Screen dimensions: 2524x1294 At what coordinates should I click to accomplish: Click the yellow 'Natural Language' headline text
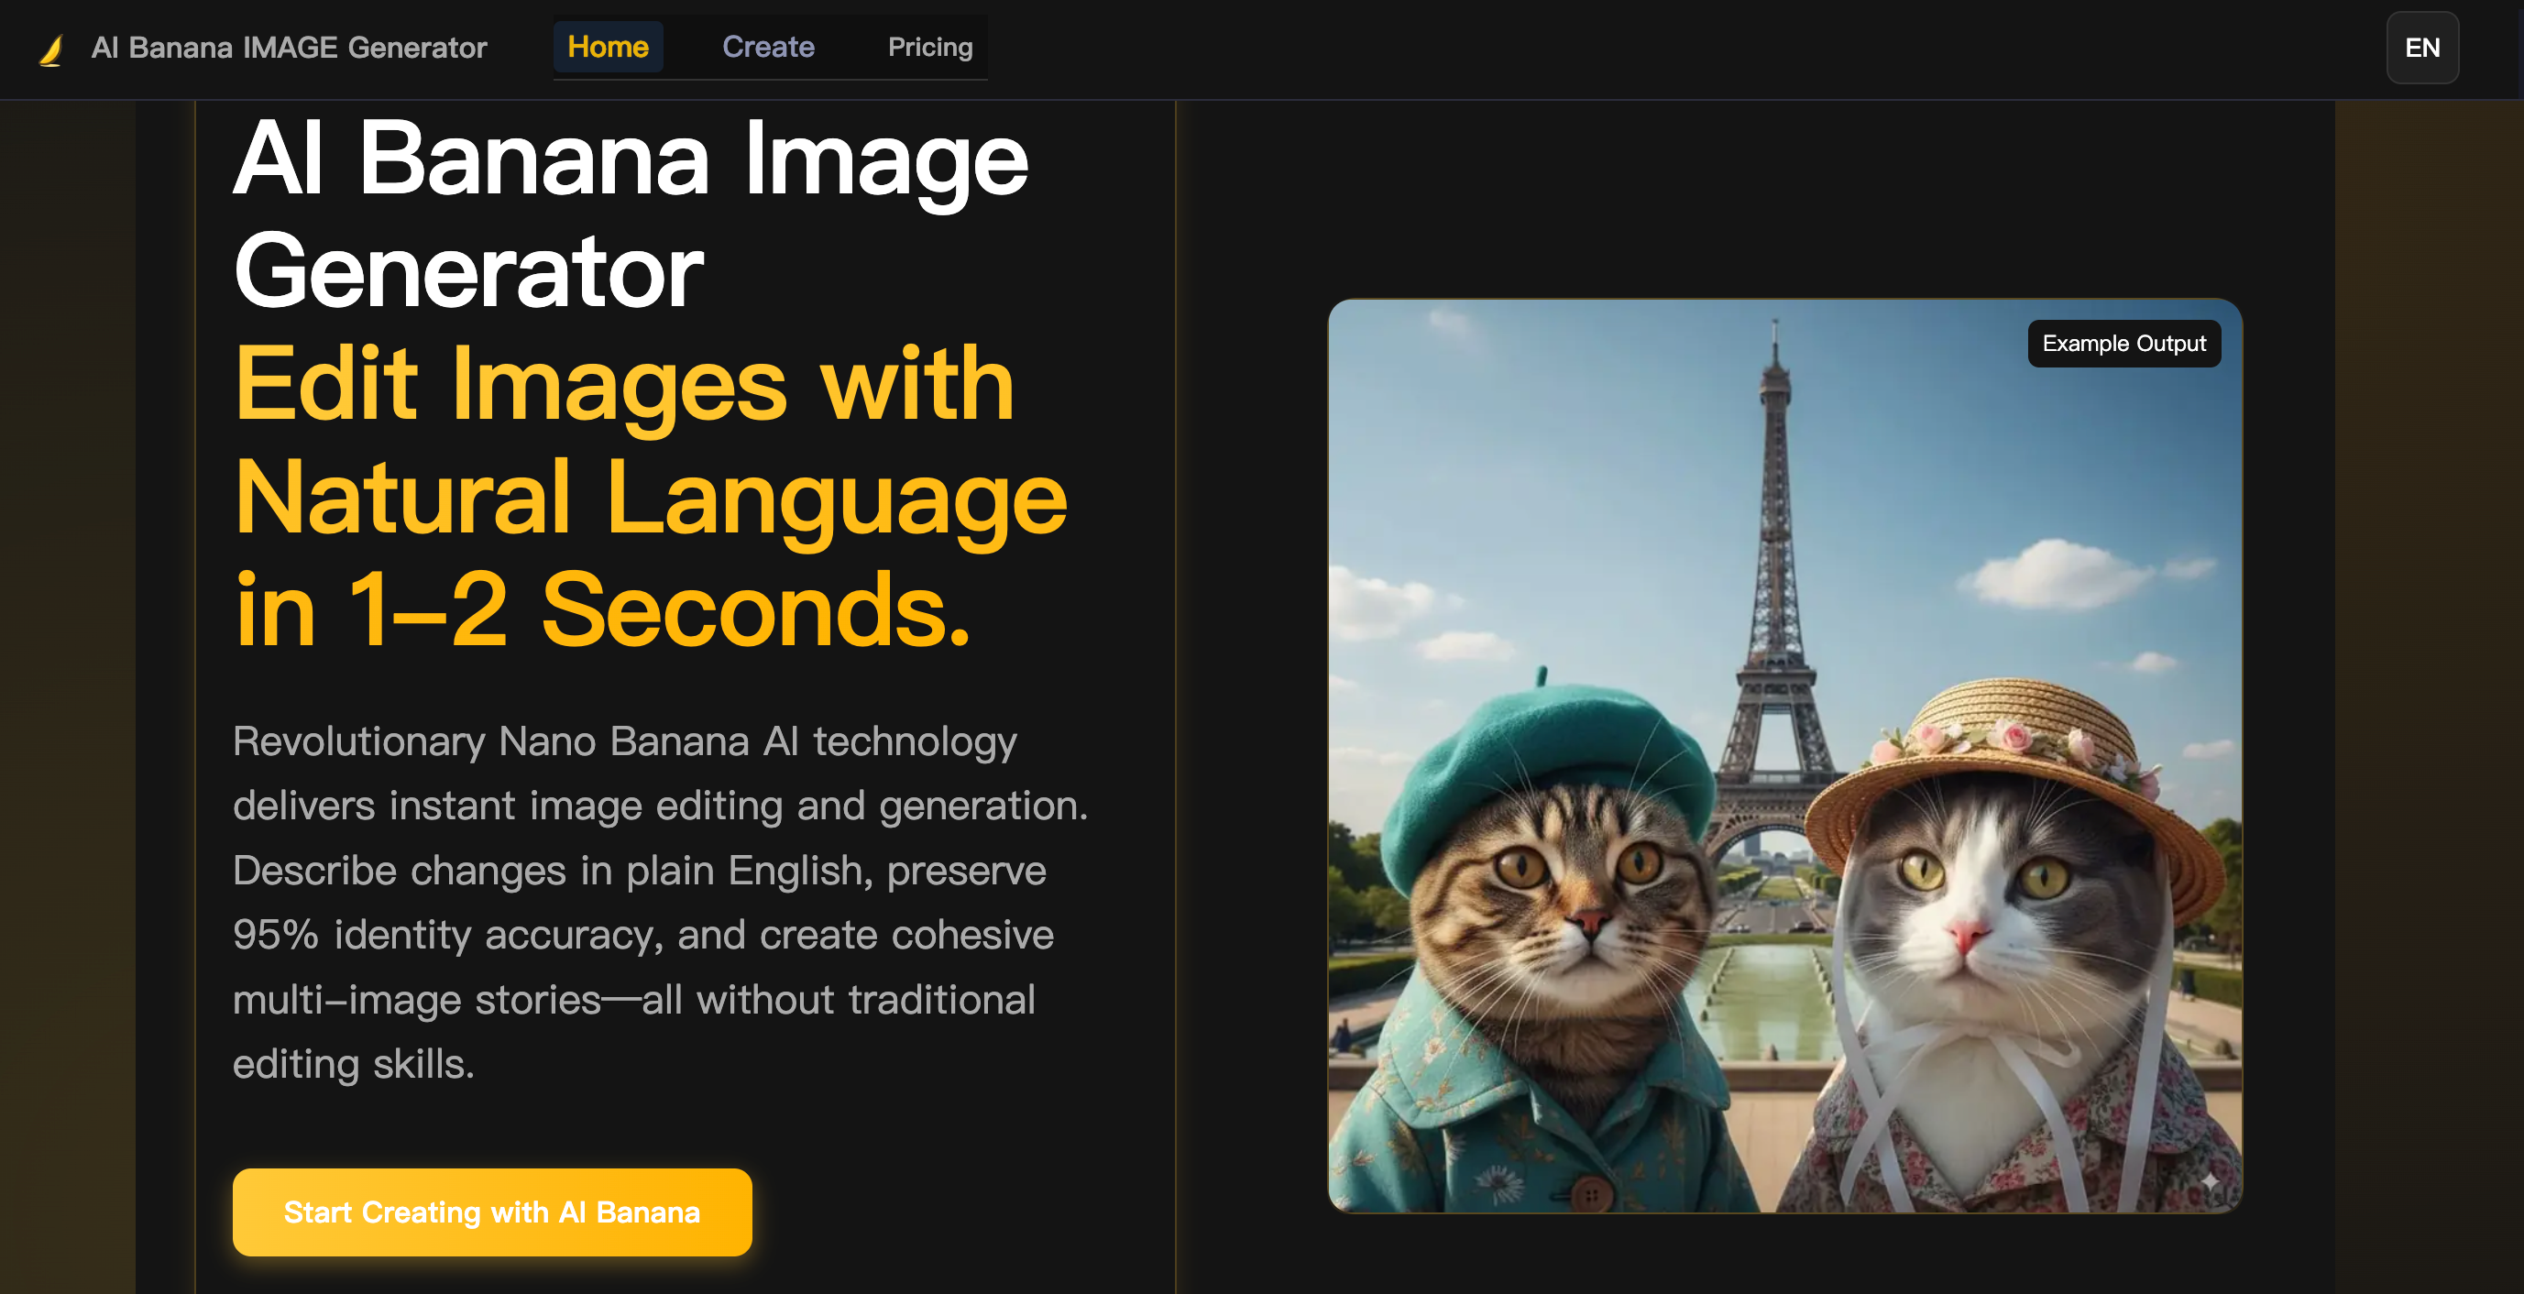(x=651, y=498)
